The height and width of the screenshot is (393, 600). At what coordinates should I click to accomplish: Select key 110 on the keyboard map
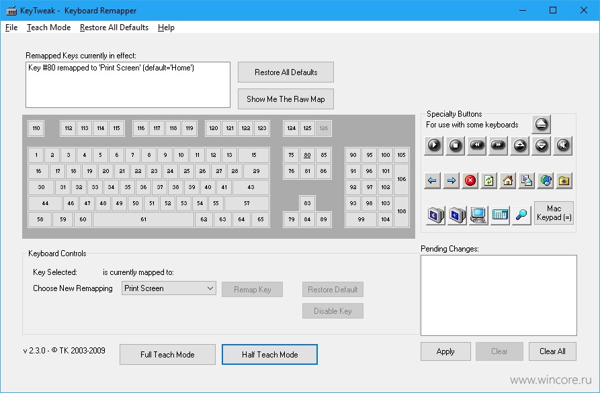click(x=36, y=128)
